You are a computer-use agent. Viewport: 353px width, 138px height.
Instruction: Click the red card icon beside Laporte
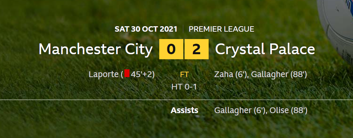pyautogui.click(x=127, y=73)
